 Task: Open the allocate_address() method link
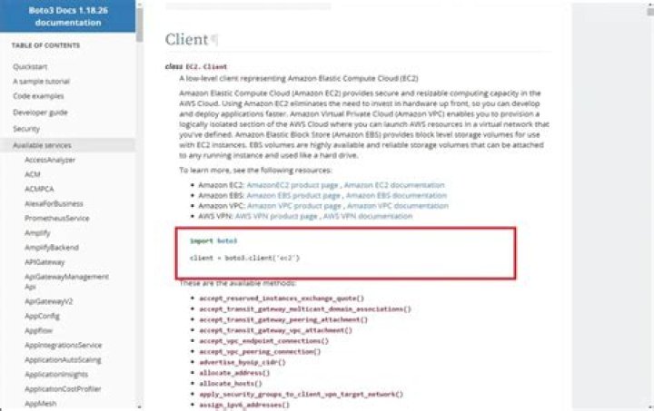(234, 373)
